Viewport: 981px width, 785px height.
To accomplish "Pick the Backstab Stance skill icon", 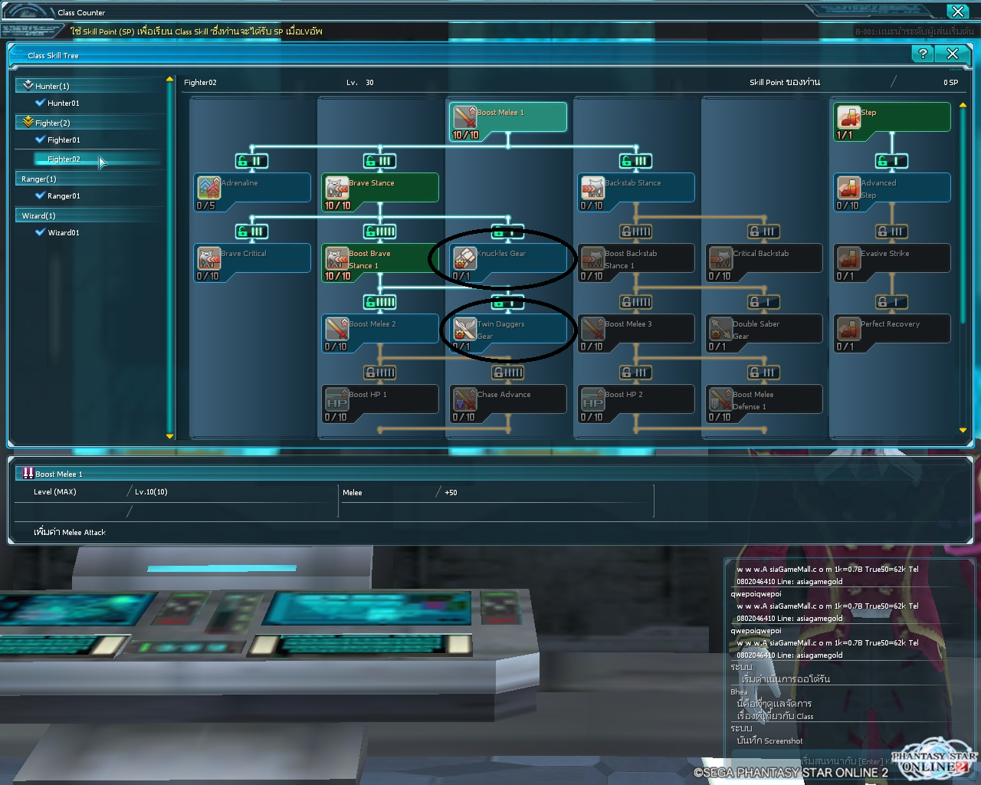I will (x=593, y=187).
